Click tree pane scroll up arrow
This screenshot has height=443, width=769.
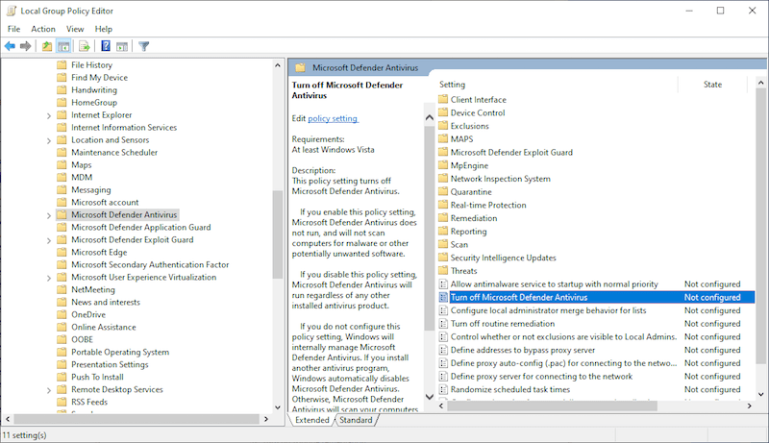click(278, 65)
